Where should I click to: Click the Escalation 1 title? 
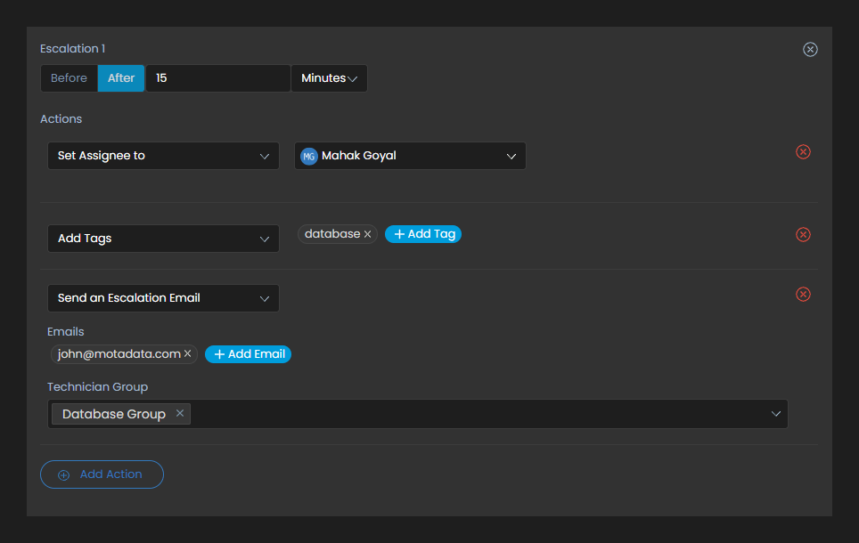click(x=72, y=49)
